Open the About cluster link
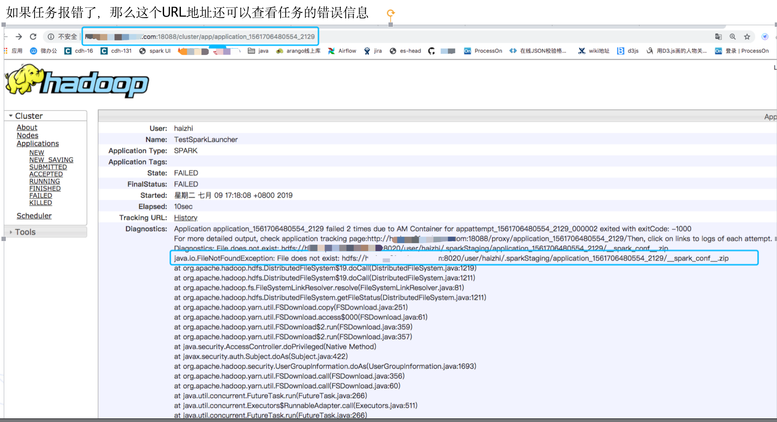The height and width of the screenshot is (422, 777). pos(27,127)
